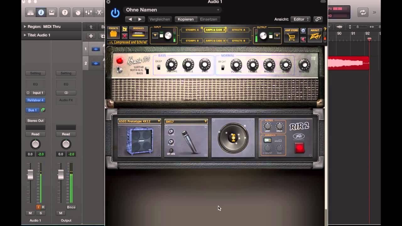
Task: Open the ReValver 4 plugin slot
Action: pos(35,100)
